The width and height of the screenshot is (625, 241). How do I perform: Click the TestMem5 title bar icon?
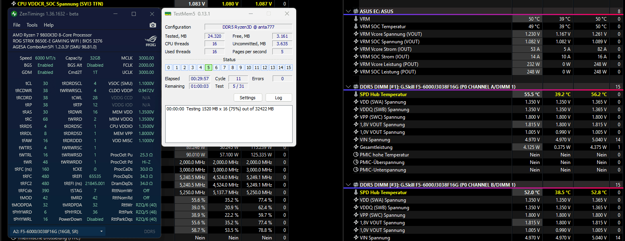coord(168,14)
